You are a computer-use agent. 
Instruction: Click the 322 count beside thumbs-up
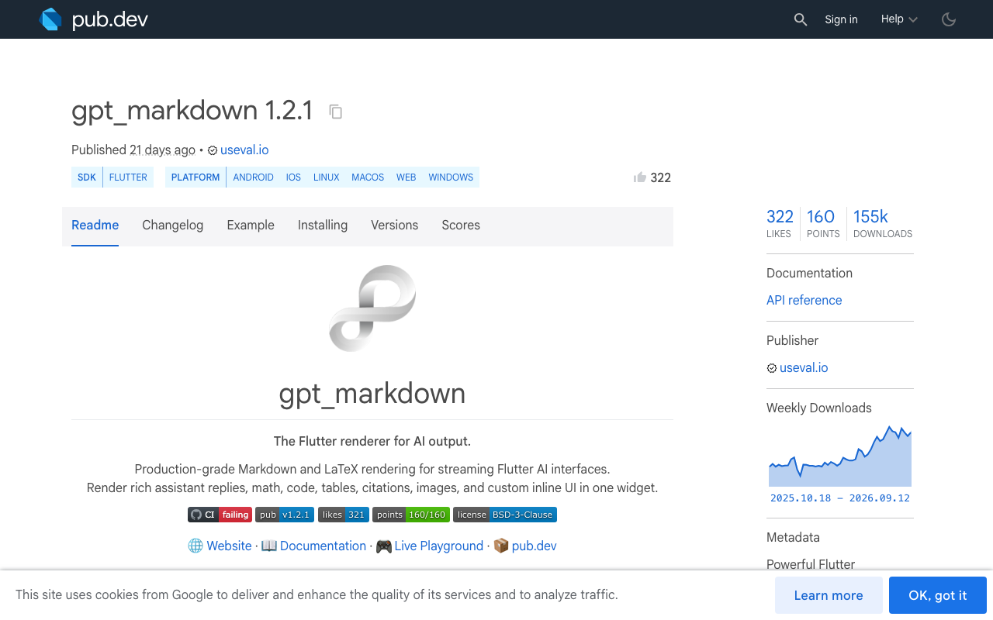click(661, 177)
